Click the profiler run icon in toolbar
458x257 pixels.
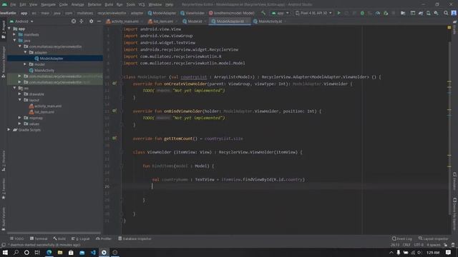tap(378, 13)
